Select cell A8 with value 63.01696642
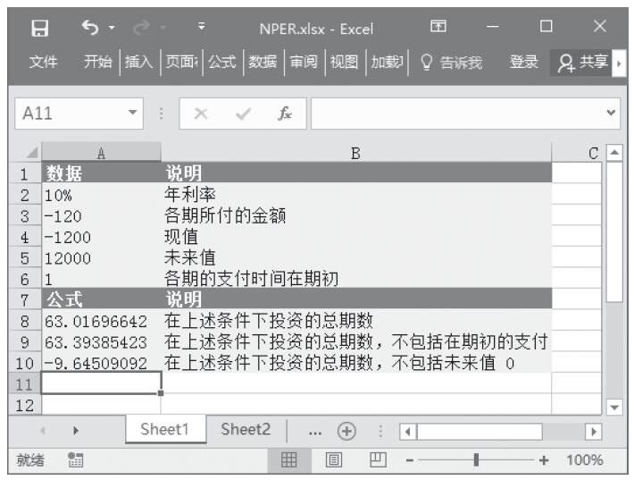Screen dimensions: 634x480 tap(101, 320)
